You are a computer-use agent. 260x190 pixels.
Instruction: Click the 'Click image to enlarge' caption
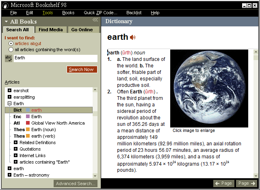pos(194,130)
